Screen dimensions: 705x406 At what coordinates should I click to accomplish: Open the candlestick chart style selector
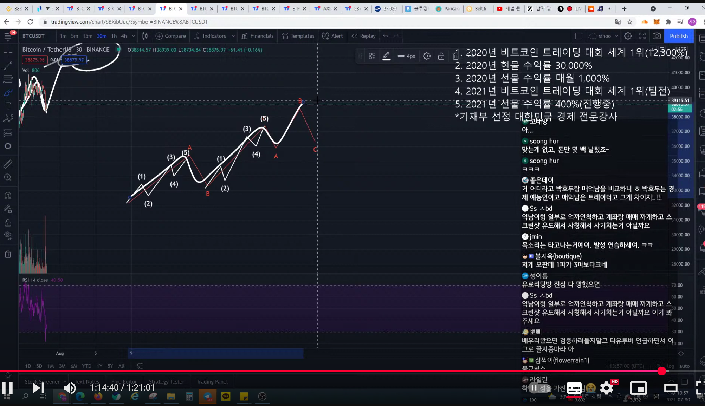coord(145,36)
